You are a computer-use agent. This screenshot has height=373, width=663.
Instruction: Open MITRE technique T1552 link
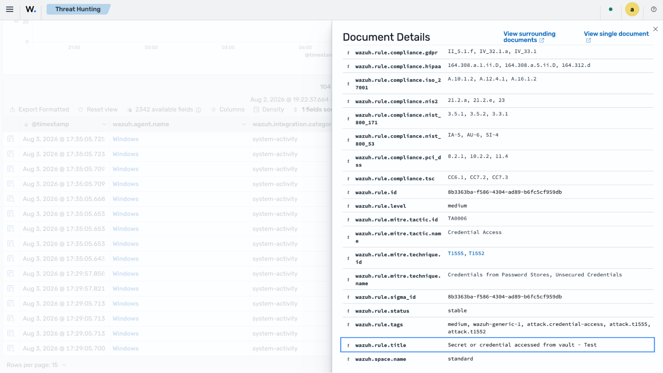[476, 253]
